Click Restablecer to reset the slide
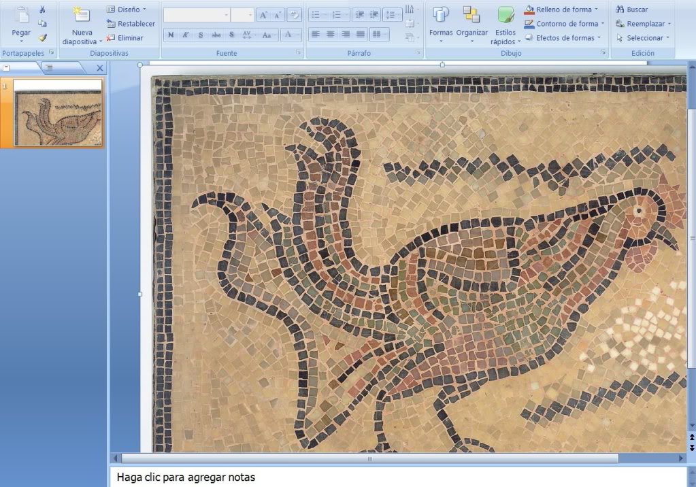Viewport: 696px width, 487px height. (x=131, y=24)
